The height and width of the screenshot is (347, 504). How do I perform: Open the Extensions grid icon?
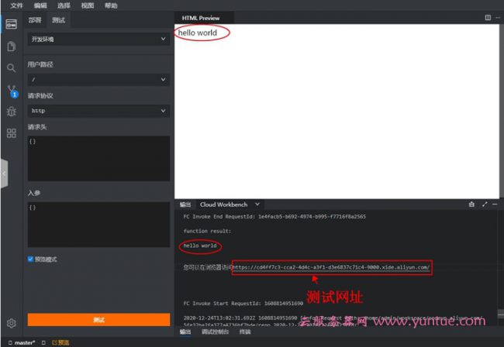[x=11, y=133]
